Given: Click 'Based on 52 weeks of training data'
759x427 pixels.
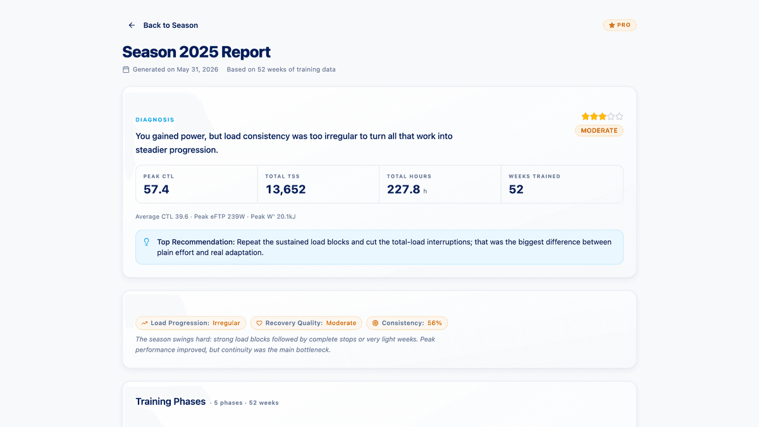Looking at the screenshot, I should click(281, 70).
